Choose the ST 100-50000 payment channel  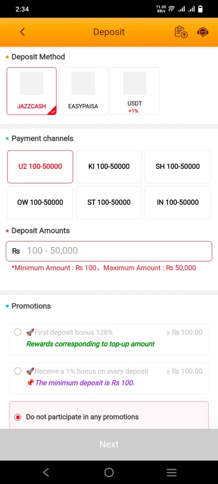tap(109, 202)
